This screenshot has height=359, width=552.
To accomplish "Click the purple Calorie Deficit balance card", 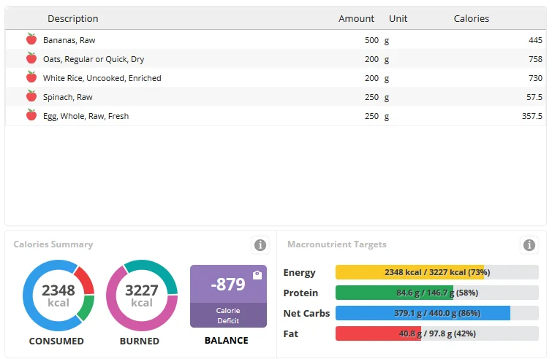I will [x=228, y=296].
